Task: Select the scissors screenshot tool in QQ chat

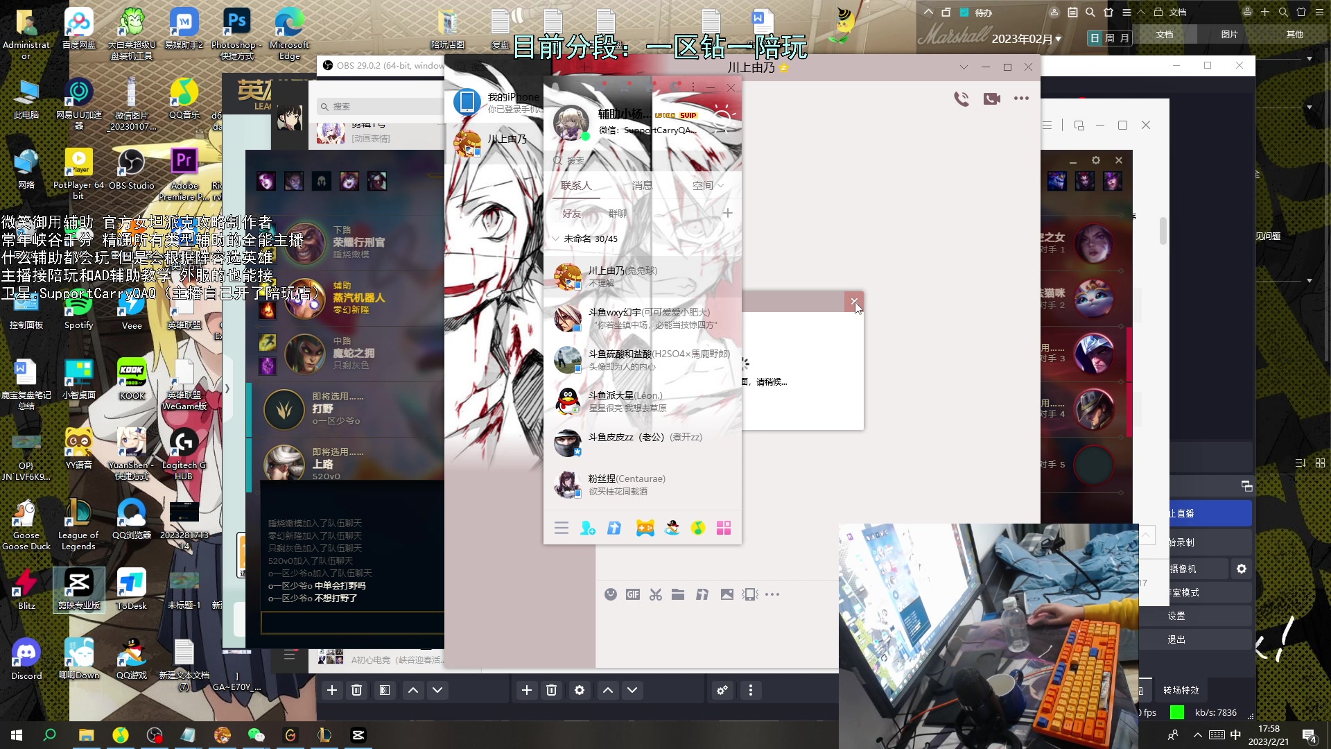Action: [656, 594]
